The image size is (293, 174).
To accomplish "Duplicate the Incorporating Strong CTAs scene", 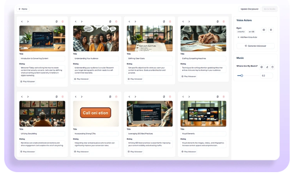I will 110,97.
